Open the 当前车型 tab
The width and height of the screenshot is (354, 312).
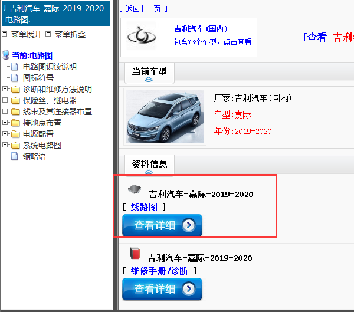pyautogui.click(x=149, y=73)
